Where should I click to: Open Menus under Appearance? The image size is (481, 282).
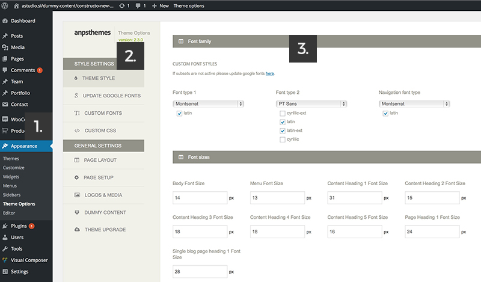point(10,186)
